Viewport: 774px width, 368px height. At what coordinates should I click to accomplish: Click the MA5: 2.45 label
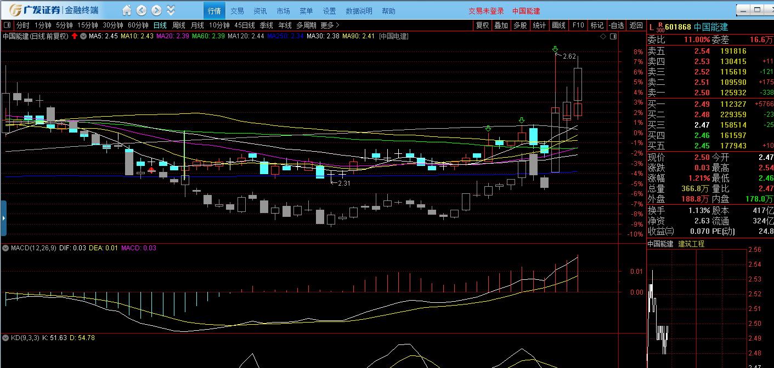pyautogui.click(x=103, y=37)
